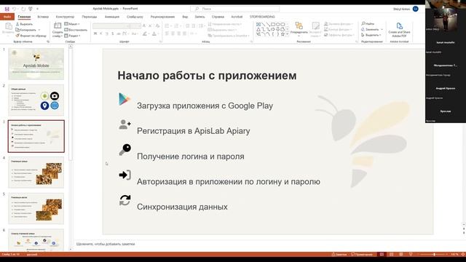Click the numbered list icon

tap(176, 26)
